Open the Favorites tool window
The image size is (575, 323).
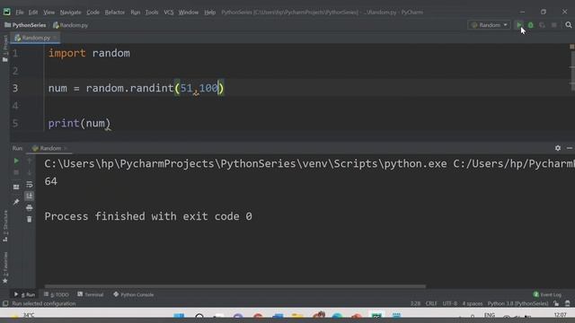pos(5,267)
